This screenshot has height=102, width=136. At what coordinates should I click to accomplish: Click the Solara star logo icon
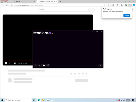(x=35, y=33)
